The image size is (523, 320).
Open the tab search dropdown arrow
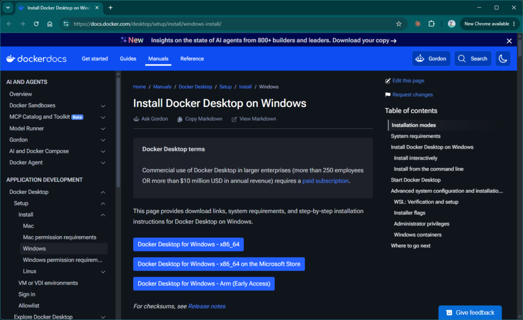click(x=8, y=8)
